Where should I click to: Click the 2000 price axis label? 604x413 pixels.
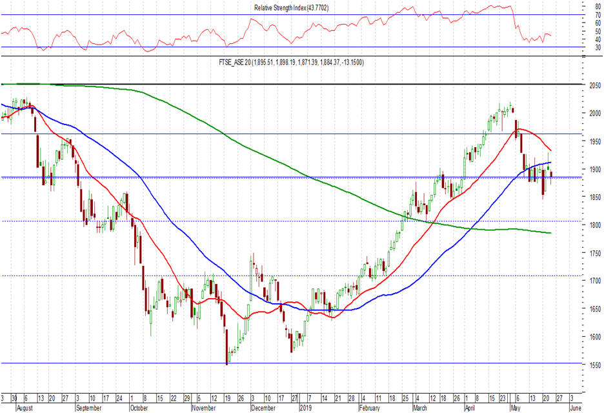[x=595, y=114]
